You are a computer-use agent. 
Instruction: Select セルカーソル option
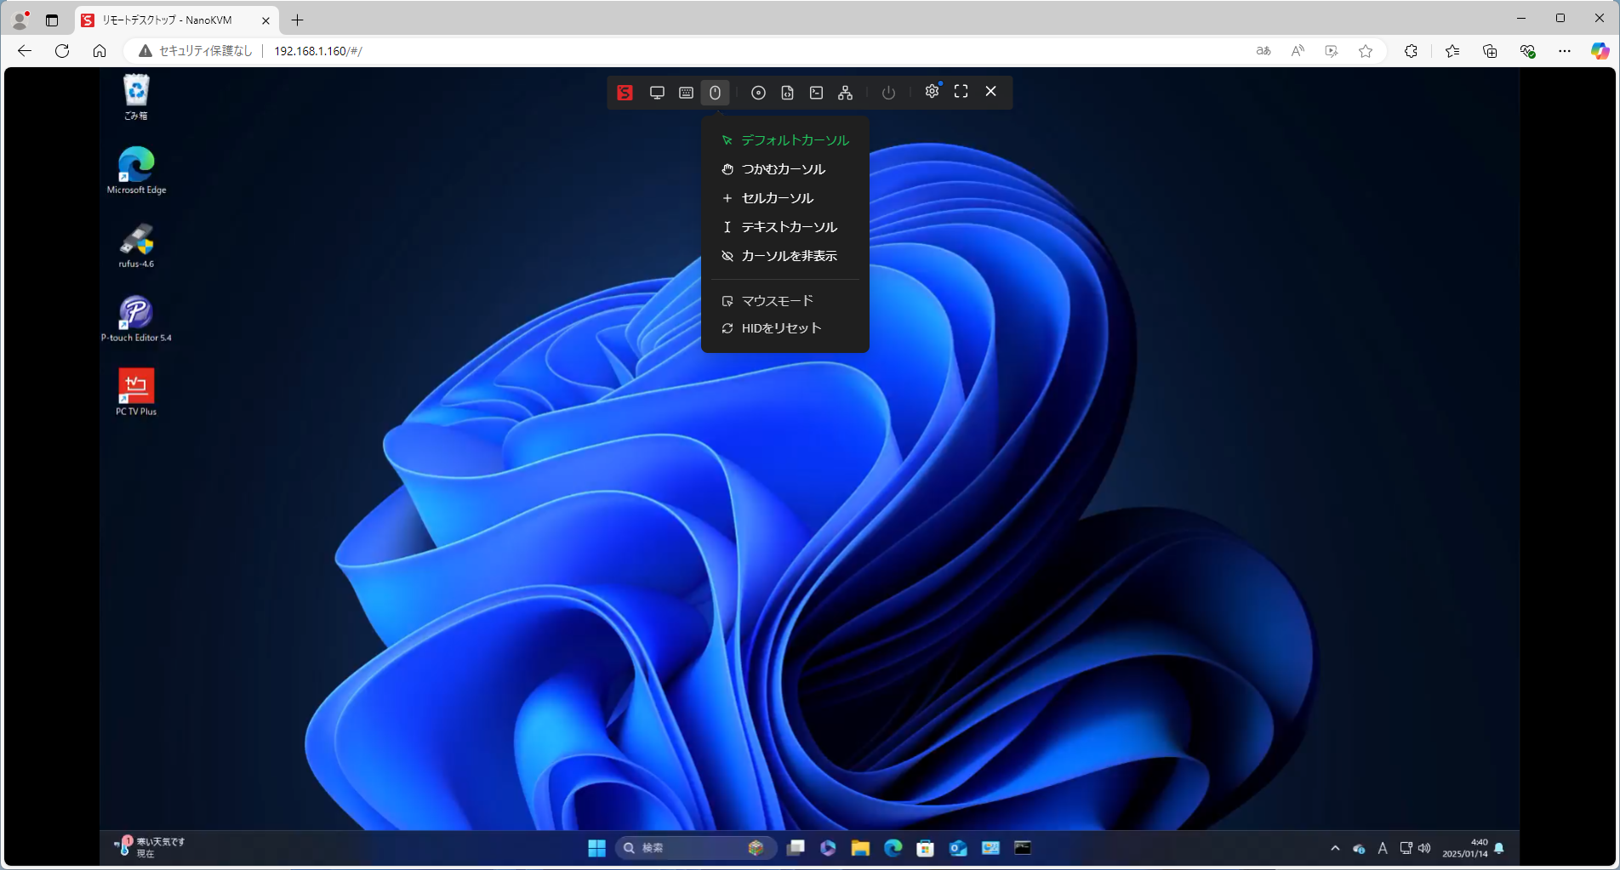(x=785, y=198)
